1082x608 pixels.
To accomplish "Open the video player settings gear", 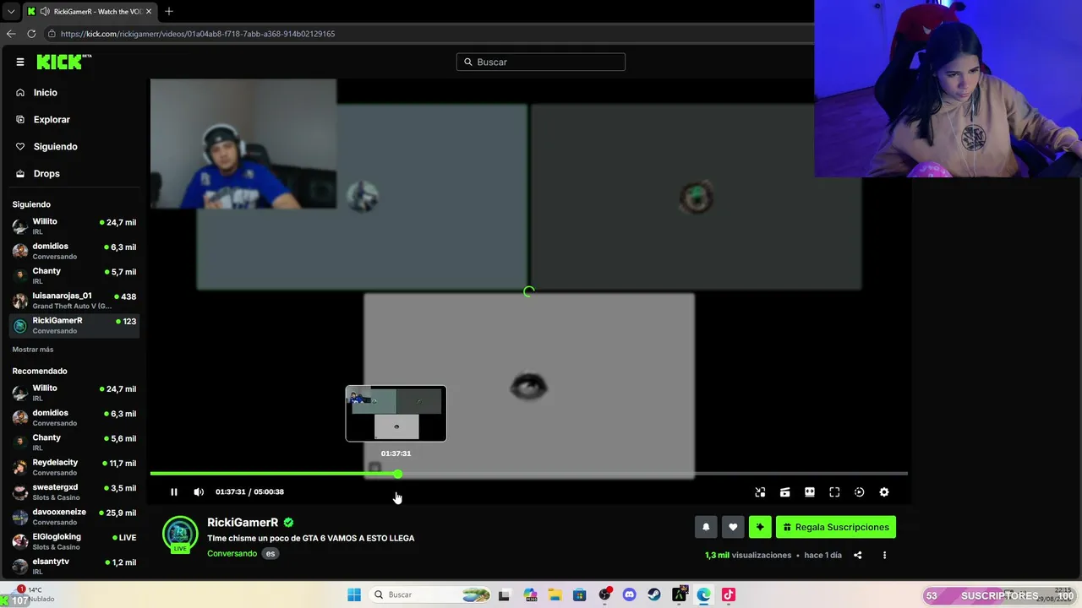I will tap(884, 492).
